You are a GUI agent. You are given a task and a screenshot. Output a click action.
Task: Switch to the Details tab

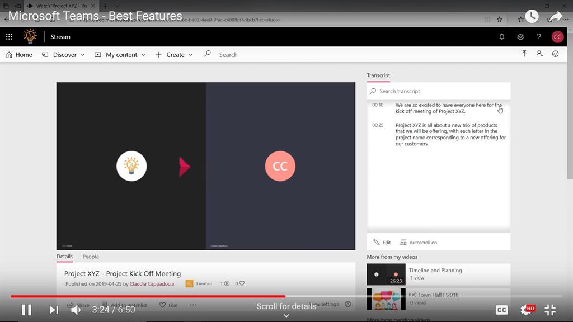point(64,256)
